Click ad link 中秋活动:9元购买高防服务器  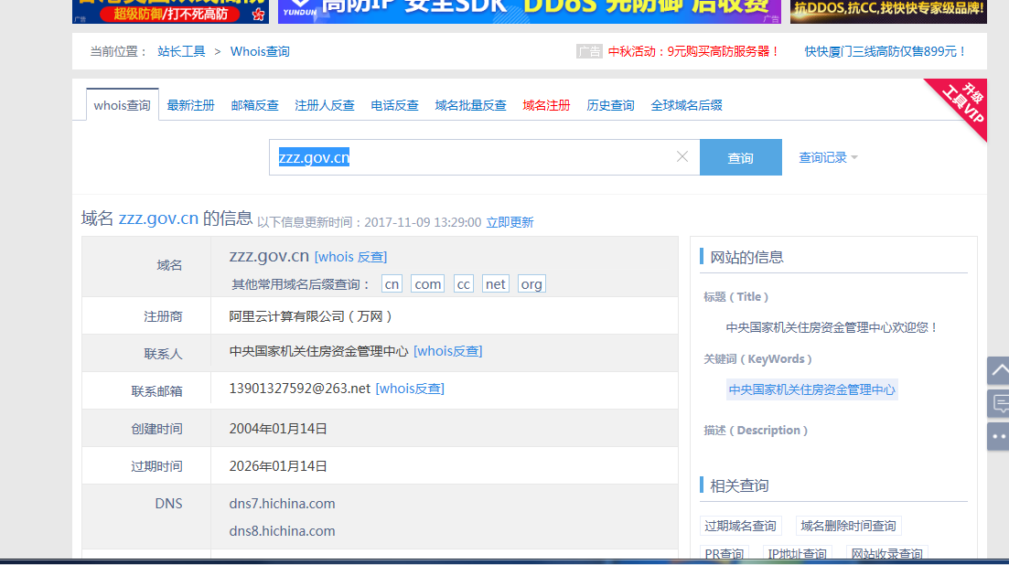[x=693, y=51]
